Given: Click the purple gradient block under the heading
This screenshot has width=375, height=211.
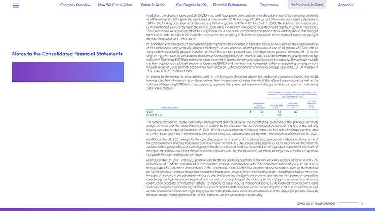Looking at the screenshot, I should tap(68, 72).
